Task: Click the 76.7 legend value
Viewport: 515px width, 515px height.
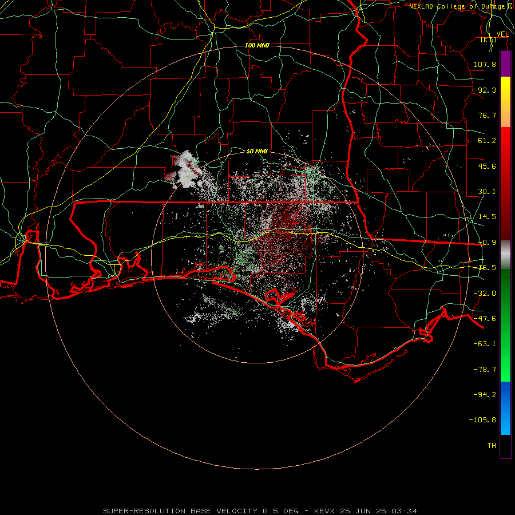Action: tap(487, 115)
